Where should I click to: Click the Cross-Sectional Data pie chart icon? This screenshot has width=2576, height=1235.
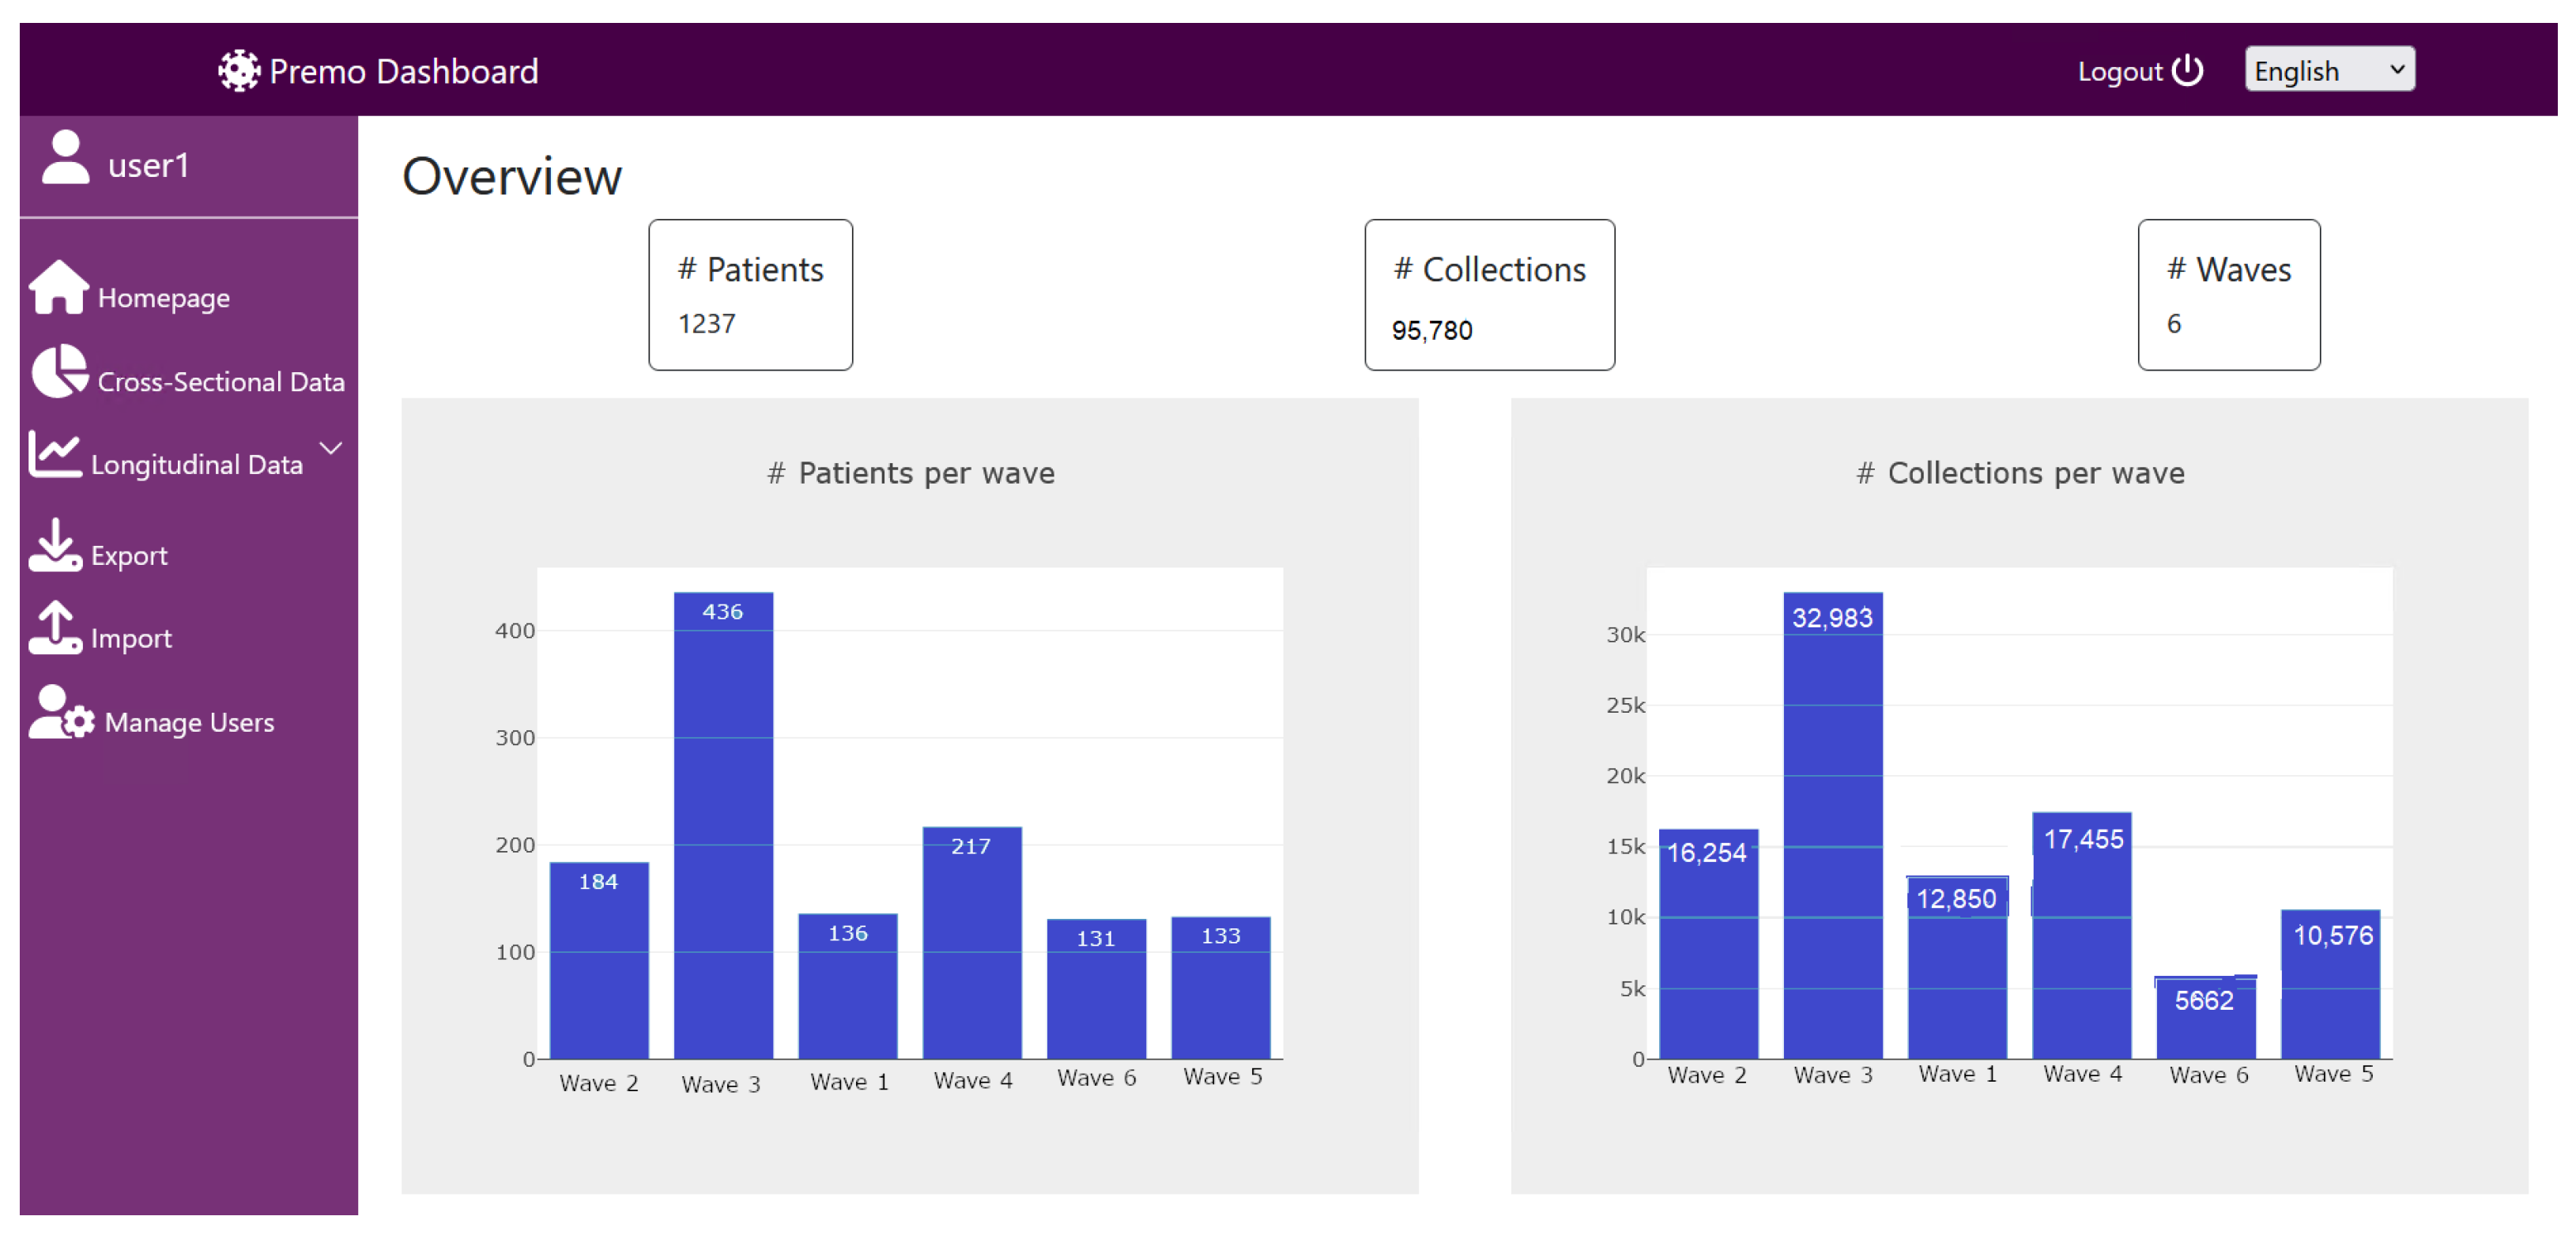click(x=59, y=372)
